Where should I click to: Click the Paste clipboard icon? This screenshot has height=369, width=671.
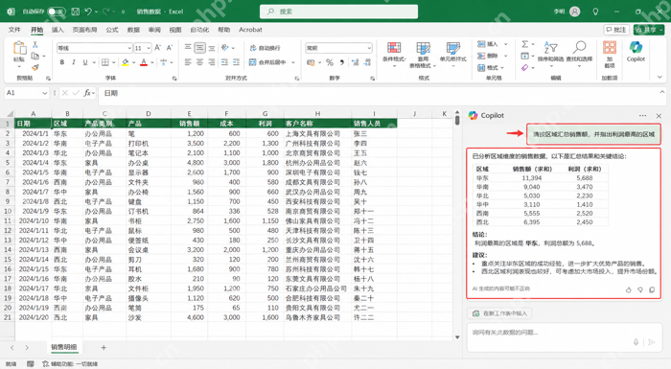pyautogui.click(x=19, y=48)
